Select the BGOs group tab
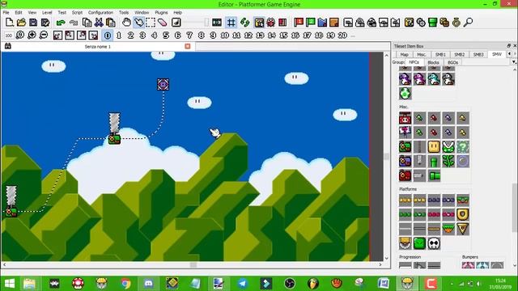Viewport: 518px width, 291px height. [x=452, y=62]
